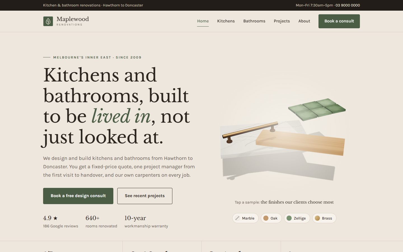Click the 186 Google reviews text

60,226
